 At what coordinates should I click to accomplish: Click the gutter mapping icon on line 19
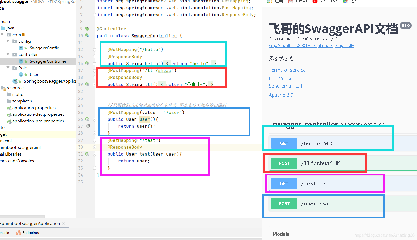(87, 84)
